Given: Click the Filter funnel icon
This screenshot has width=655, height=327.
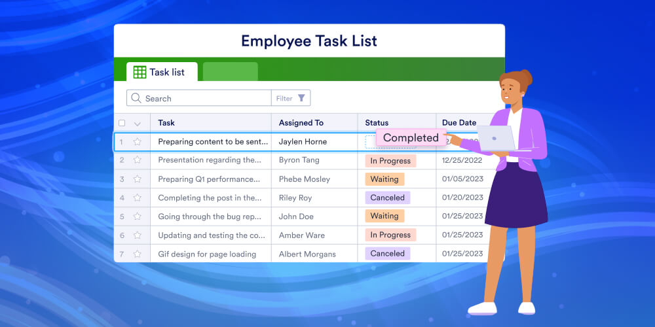Looking at the screenshot, I should click(301, 98).
